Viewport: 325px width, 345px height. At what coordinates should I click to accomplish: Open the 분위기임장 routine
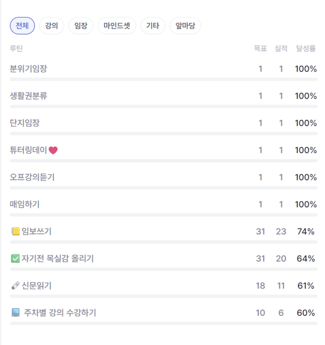click(29, 69)
